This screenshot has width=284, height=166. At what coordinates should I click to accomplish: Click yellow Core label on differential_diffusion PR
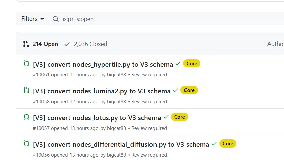(x=228, y=143)
